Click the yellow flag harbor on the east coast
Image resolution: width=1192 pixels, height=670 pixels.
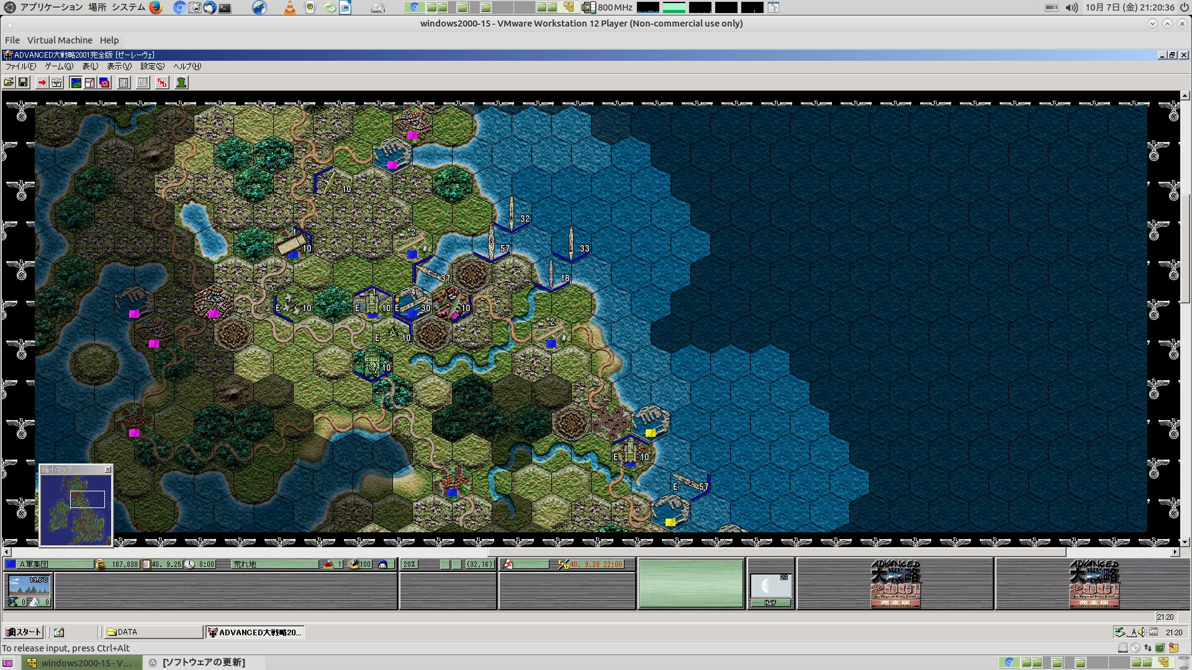[650, 423]
